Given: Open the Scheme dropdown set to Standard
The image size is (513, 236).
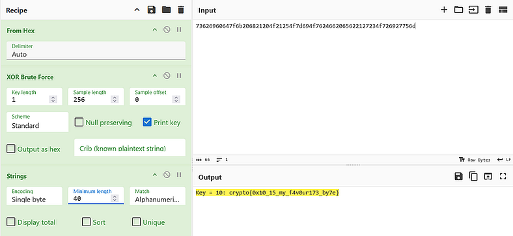Looking at the screenshot, I should coord(38,122).
